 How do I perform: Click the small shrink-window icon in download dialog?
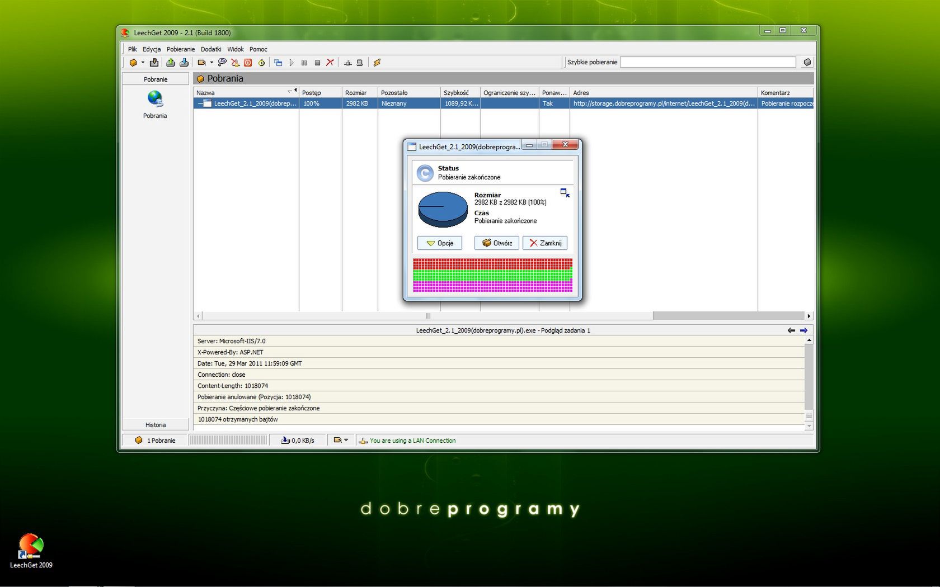coord(565,193)
